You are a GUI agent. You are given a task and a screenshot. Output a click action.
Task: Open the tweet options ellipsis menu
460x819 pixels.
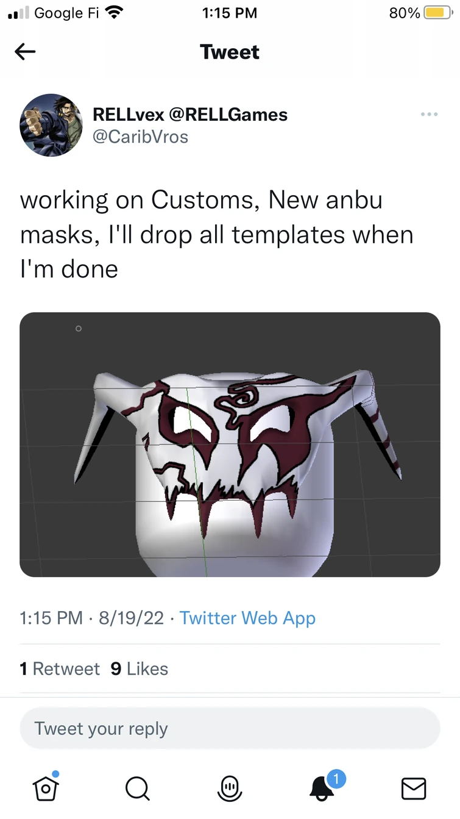point(430,114)
